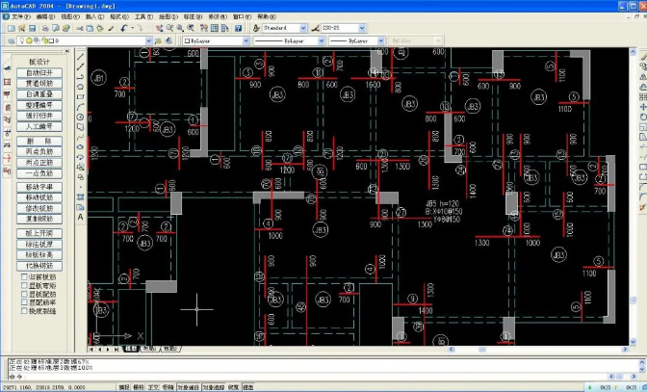This screenshot has width=647, height=392.
Task: Click the Dimension Style icon beside ISO-25
Action: click(315, 28)
